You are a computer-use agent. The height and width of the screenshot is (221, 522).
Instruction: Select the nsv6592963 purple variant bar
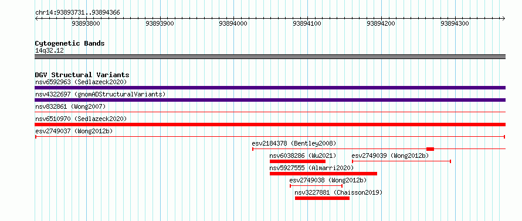[270, 88]
